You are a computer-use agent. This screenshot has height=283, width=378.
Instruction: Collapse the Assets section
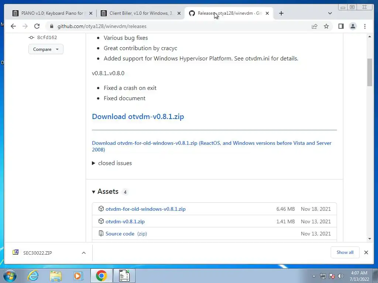tap(105, 192)
